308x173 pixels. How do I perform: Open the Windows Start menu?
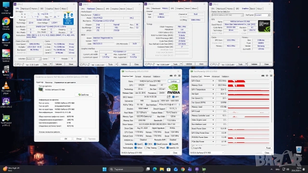(x=104, y=169)
